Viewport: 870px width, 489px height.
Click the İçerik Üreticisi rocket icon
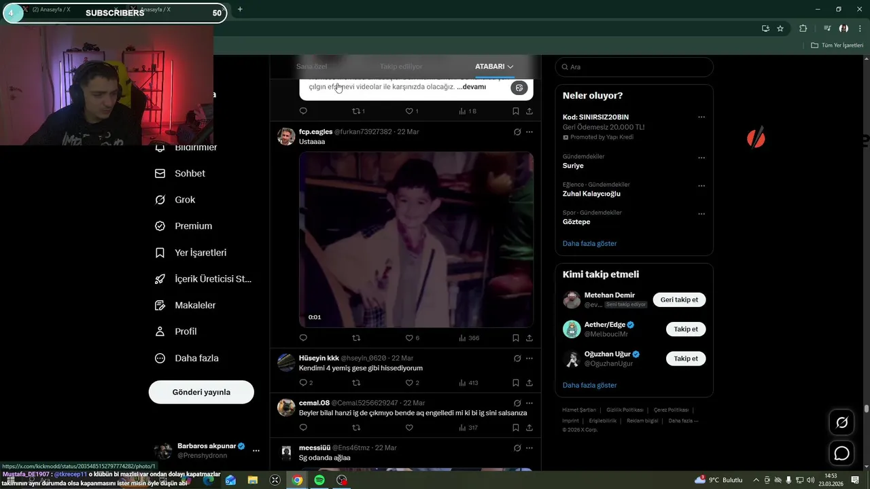click(x=160, y=279)
